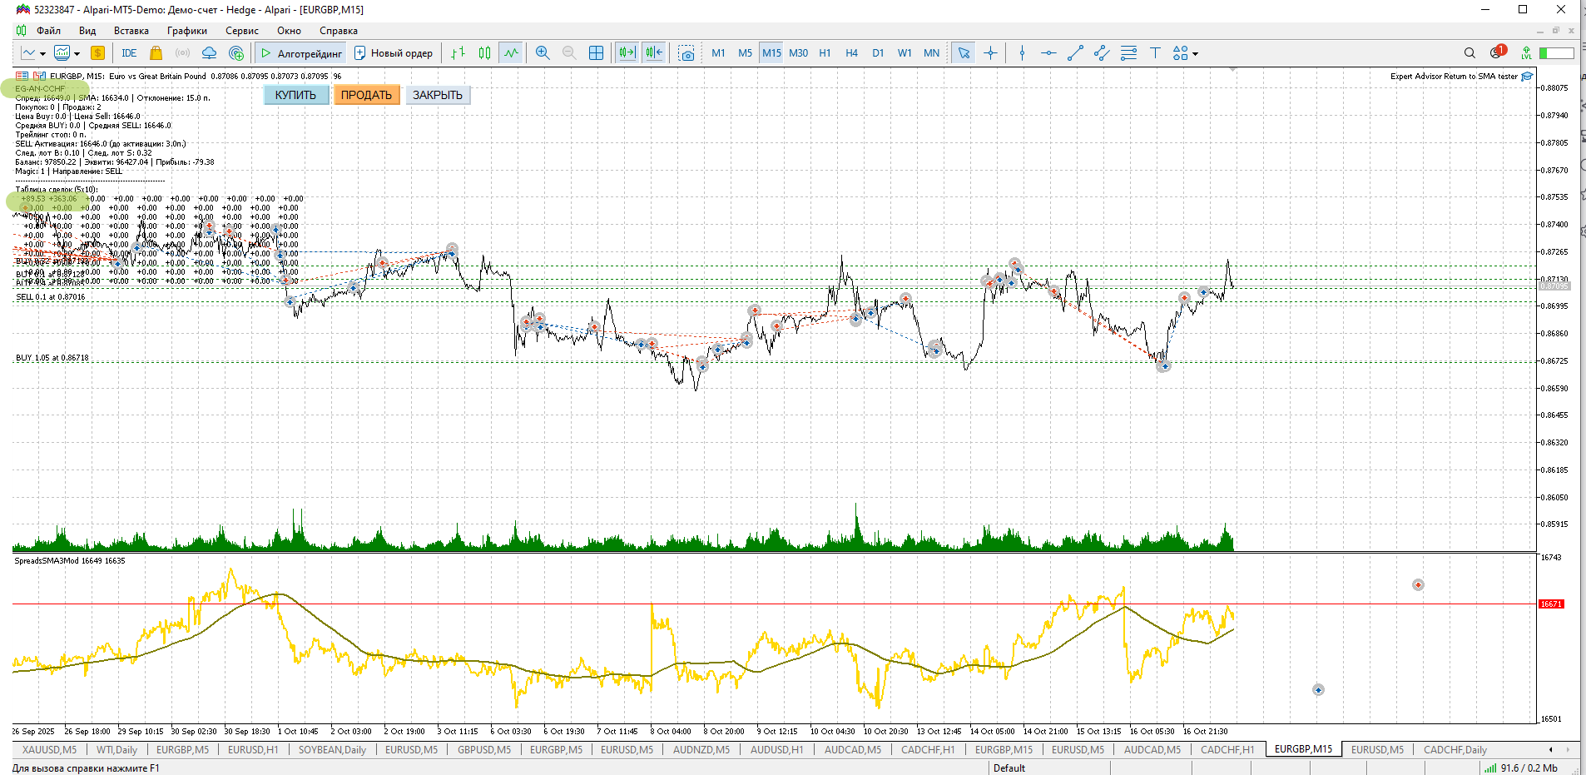Image resolution: width=1586 pixels, height=775 pixels.
Task: Open the Новый ордер dialog
Action: [x=394, y=53]
